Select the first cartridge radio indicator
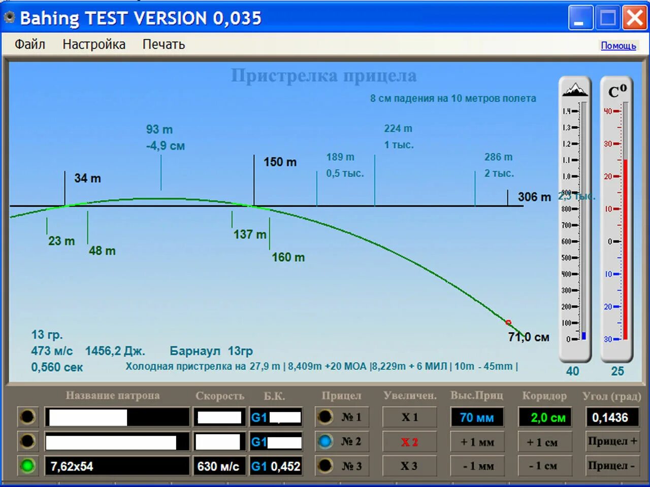 click(27, 417)
